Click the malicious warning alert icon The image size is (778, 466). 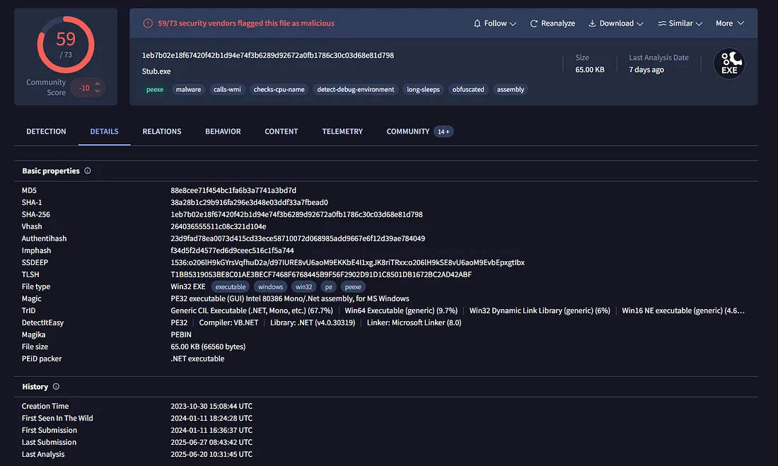(x=148, y=23)
